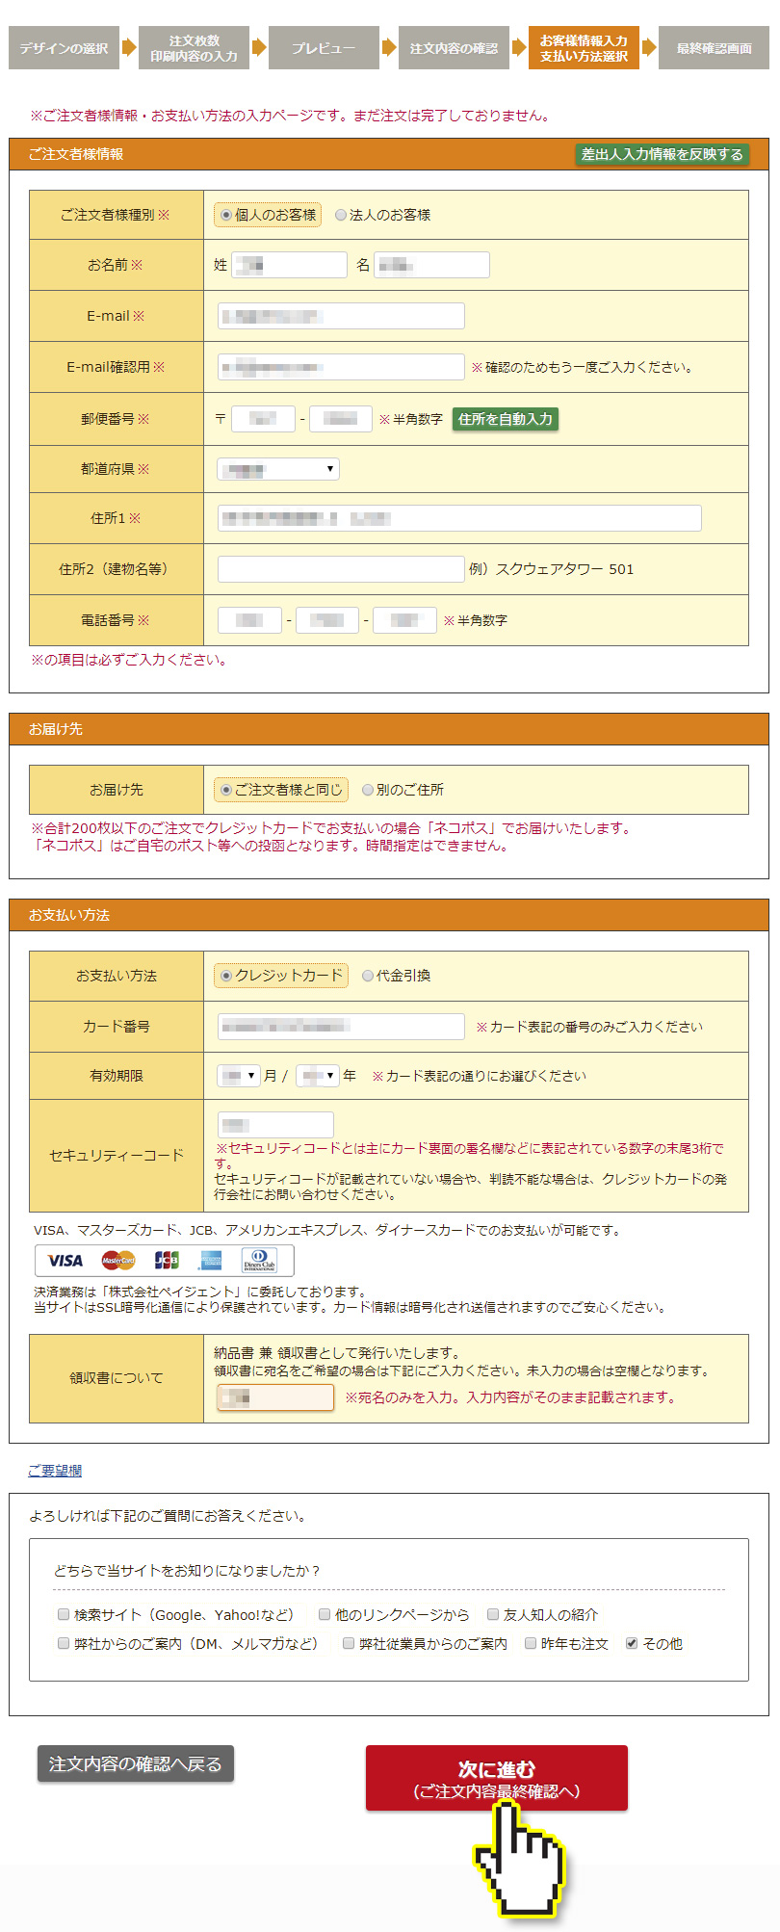Click second postal code field

point(341,419)
